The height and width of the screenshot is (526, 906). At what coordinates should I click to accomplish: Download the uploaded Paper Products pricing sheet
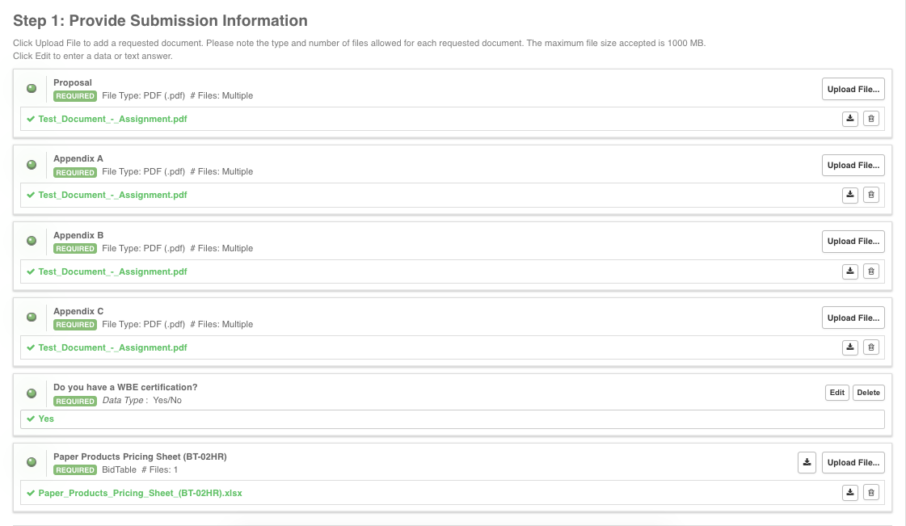849,492
